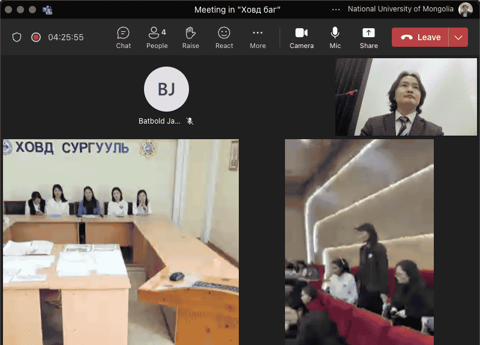The width and height of the screenshot is (480, 345).
Task: Raise your hand in the meeting
Action: click(190, 38)
